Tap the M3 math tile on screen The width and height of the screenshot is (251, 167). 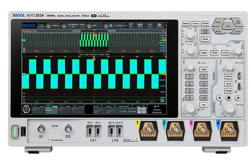coord(144,109)
